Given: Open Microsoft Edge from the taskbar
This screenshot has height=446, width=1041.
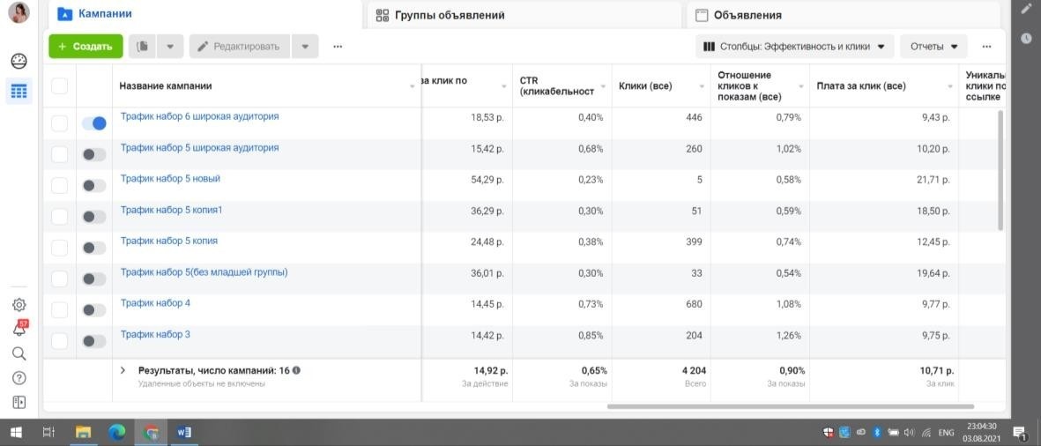Looking at the screenshot, I should pos(117,433).
